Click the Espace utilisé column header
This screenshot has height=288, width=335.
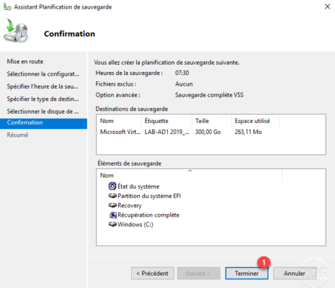255,121
